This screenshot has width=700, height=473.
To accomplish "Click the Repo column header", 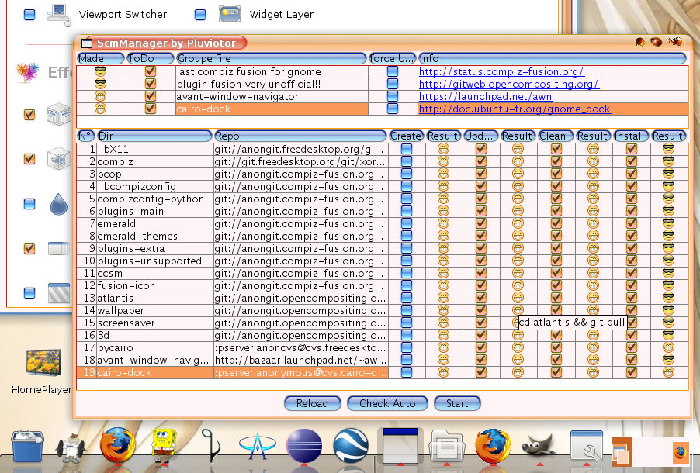I will 300,136.
